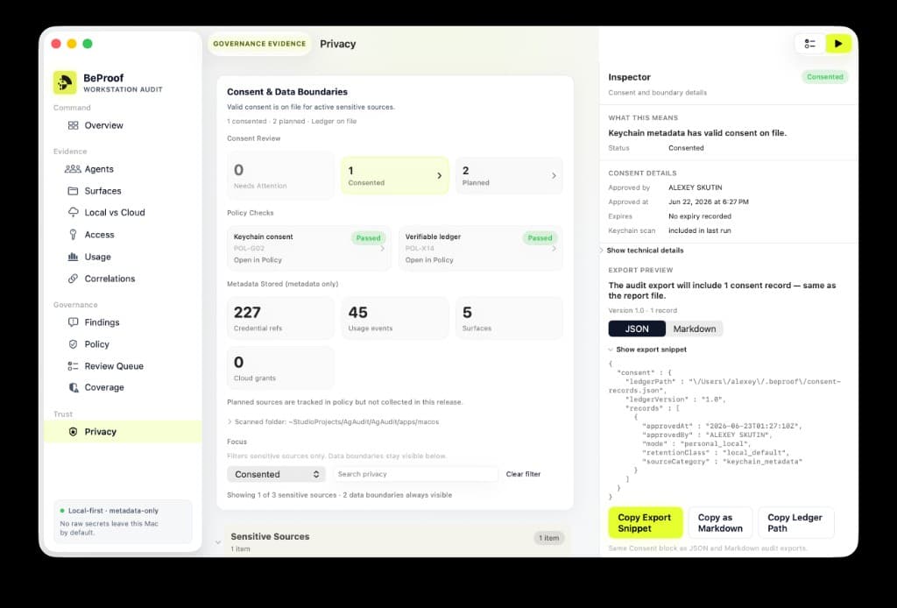Image resolution: width=897 pixels, height=608 pixels.
Task: Click the ALEXEY SKUTIN approved by value
Action: coord(695,187)
